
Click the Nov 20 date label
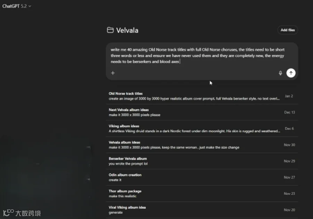(x=289, y=210)
